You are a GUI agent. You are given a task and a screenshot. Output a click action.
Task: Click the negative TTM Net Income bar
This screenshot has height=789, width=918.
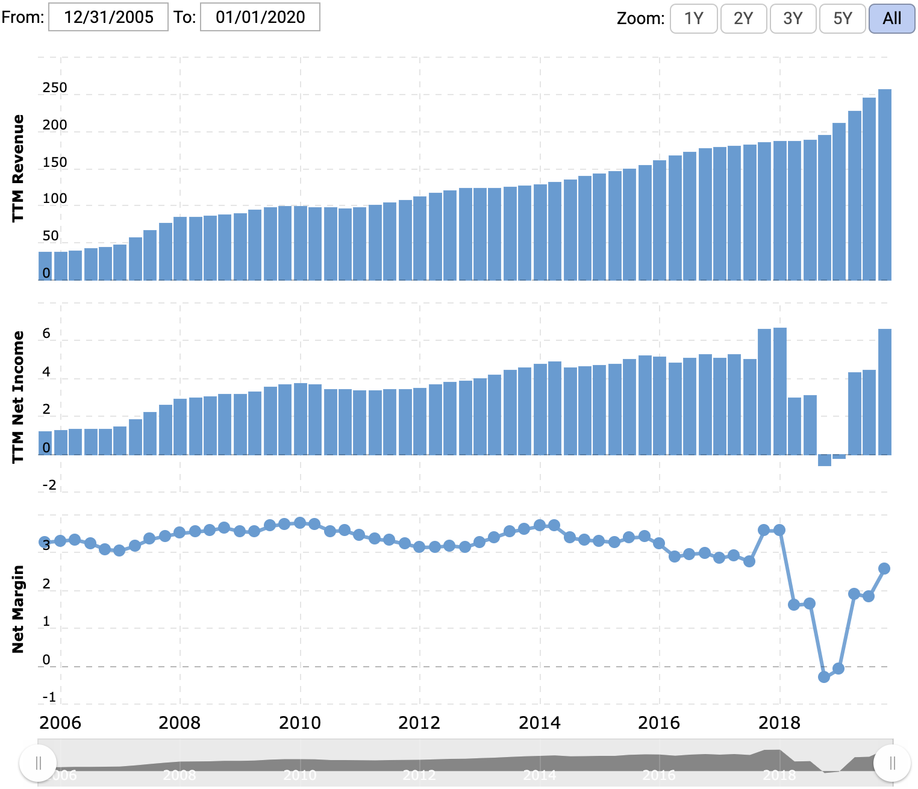(x=825, y=460)
